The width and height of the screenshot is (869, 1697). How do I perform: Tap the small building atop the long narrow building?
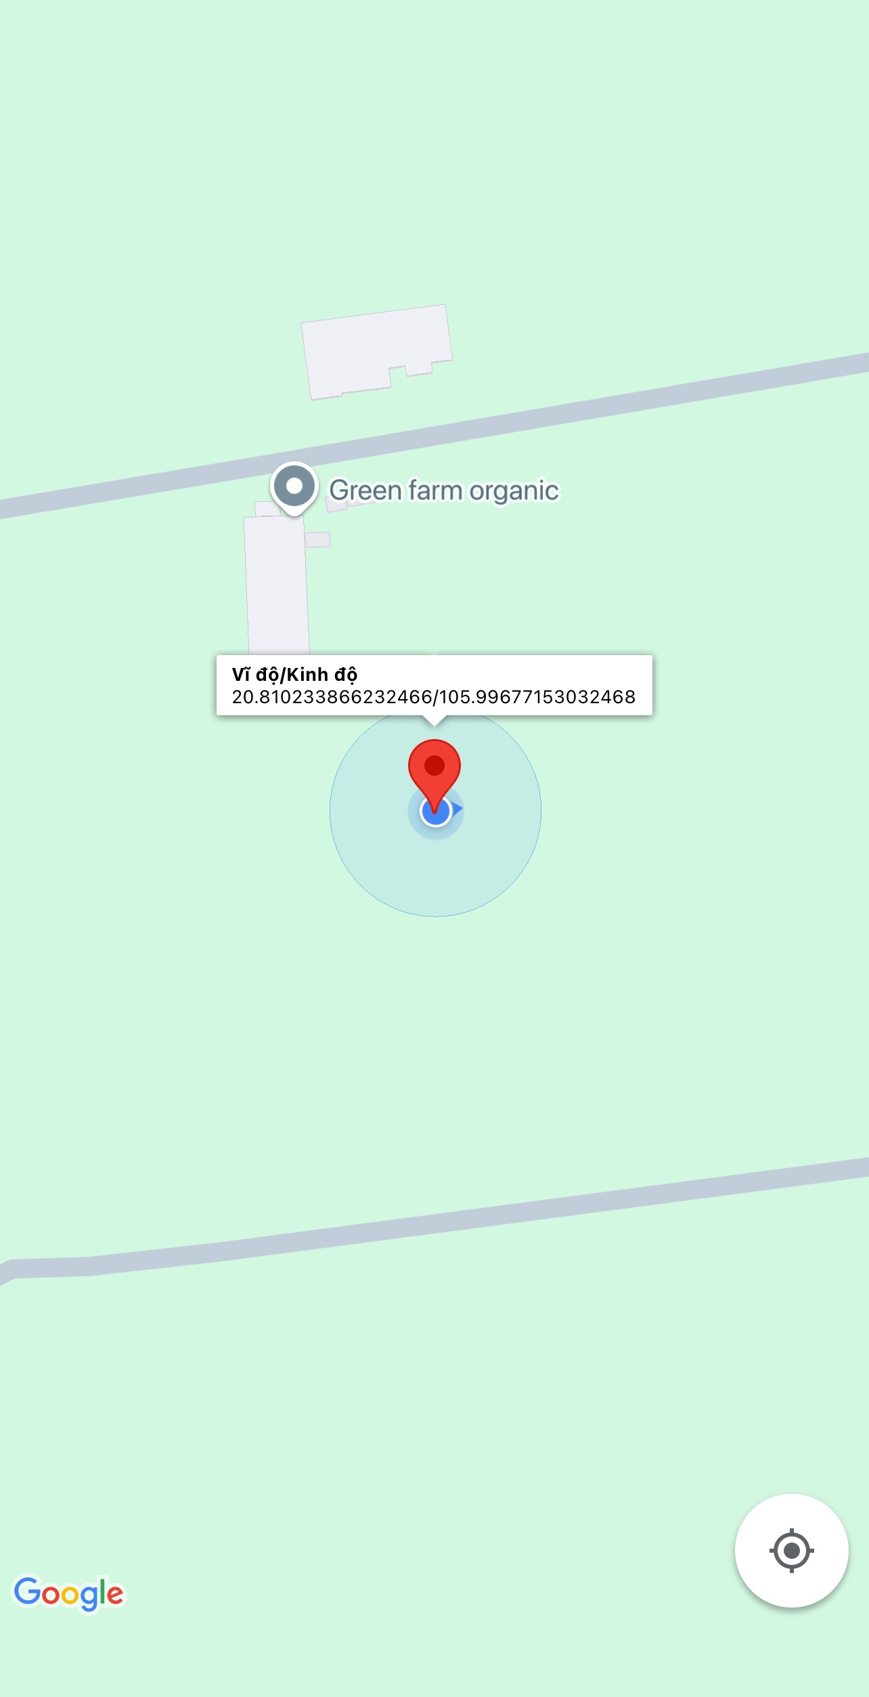[x=265, y=509]
